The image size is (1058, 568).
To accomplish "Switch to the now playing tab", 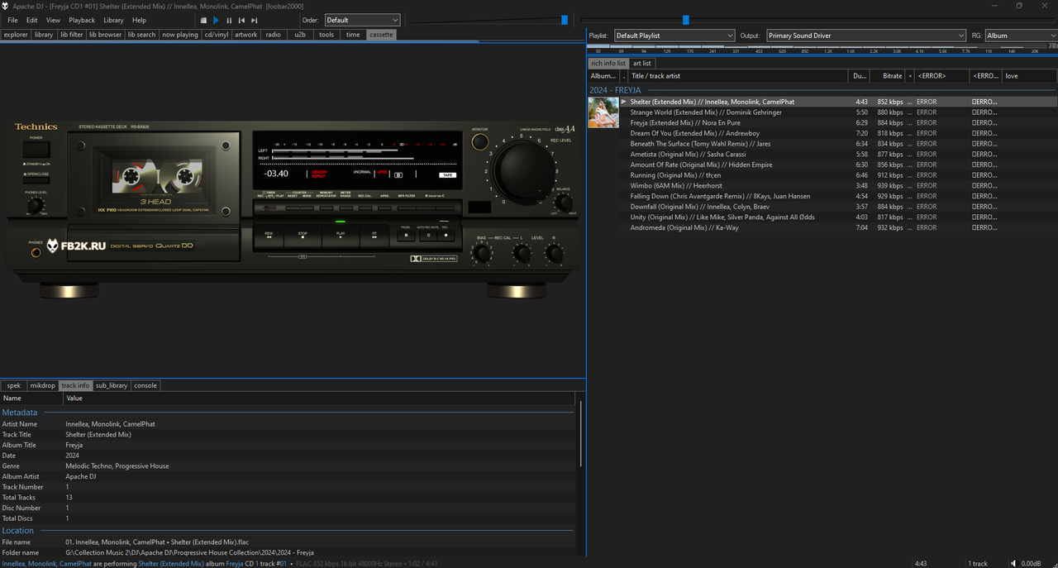I will click(180, 35).
